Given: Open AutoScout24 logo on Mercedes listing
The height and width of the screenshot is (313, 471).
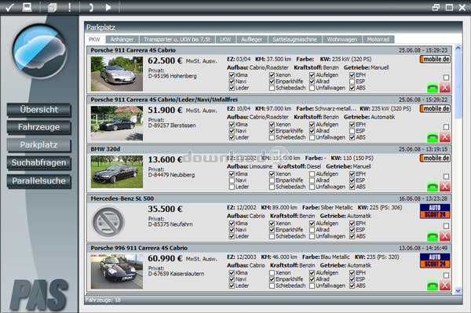Looking at the screenshot, I should point(435,211).
